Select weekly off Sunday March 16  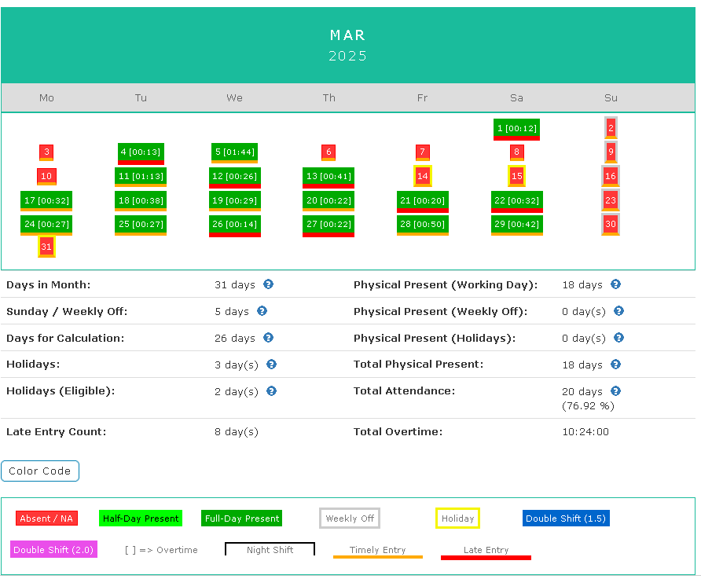pyautogui.click(x=611, y=176)
